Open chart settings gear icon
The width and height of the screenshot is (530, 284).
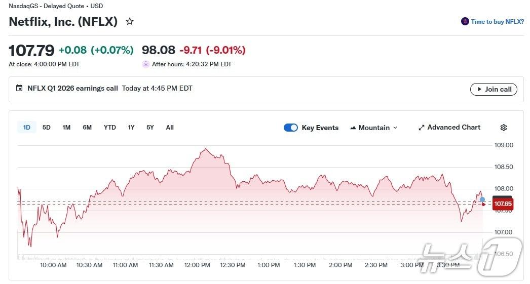[x=503, y=128]
